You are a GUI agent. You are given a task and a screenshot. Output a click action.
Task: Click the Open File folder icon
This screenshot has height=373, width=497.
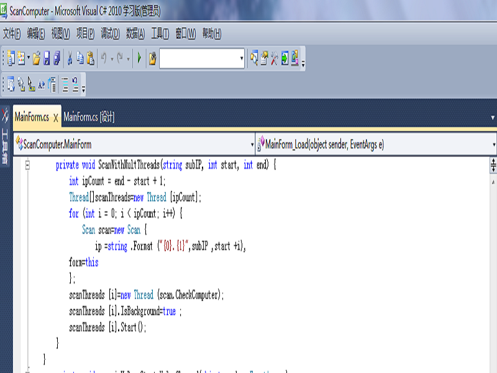(37, 58)
